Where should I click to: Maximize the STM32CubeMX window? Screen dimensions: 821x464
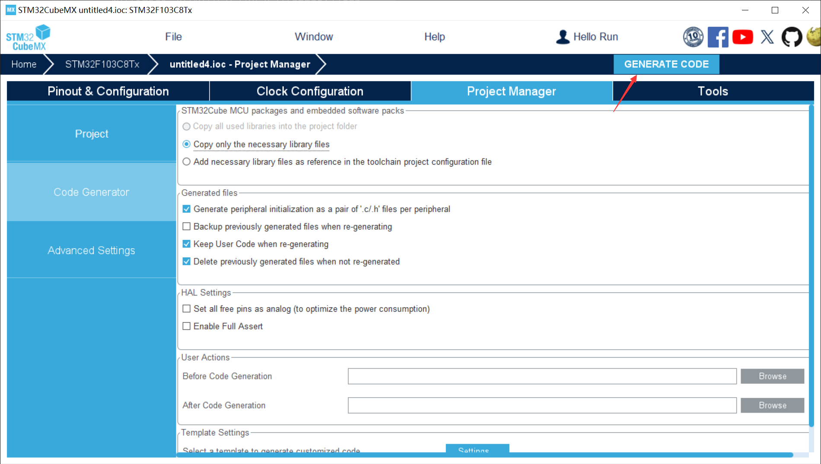pos(775,10)
